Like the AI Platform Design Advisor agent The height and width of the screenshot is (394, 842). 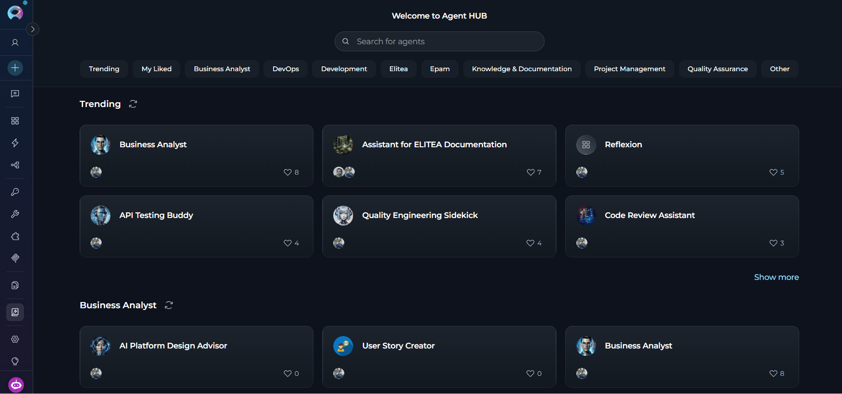pos(288,374)
